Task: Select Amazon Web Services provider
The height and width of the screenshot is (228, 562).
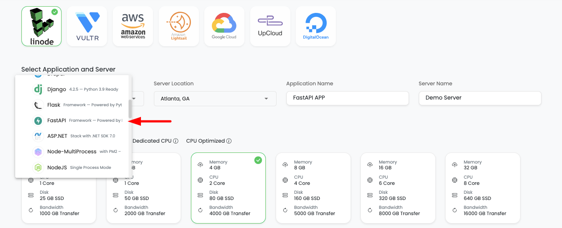Action: pos(133,26)
